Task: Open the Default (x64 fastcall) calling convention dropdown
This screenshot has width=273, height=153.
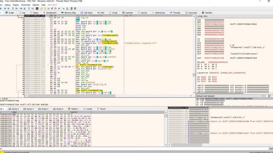Action: point(230,96)
